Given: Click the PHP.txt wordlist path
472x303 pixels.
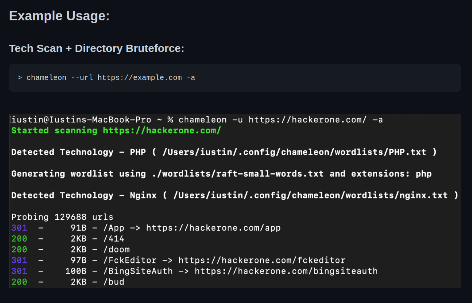Looking at the screenshot, I should point(294,152).
